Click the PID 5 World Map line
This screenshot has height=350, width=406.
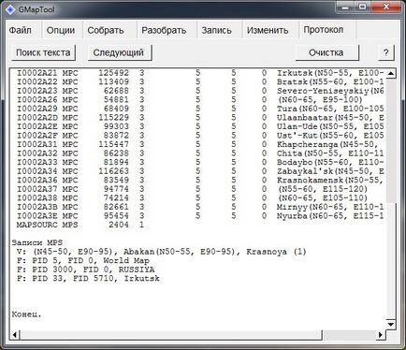83,261
